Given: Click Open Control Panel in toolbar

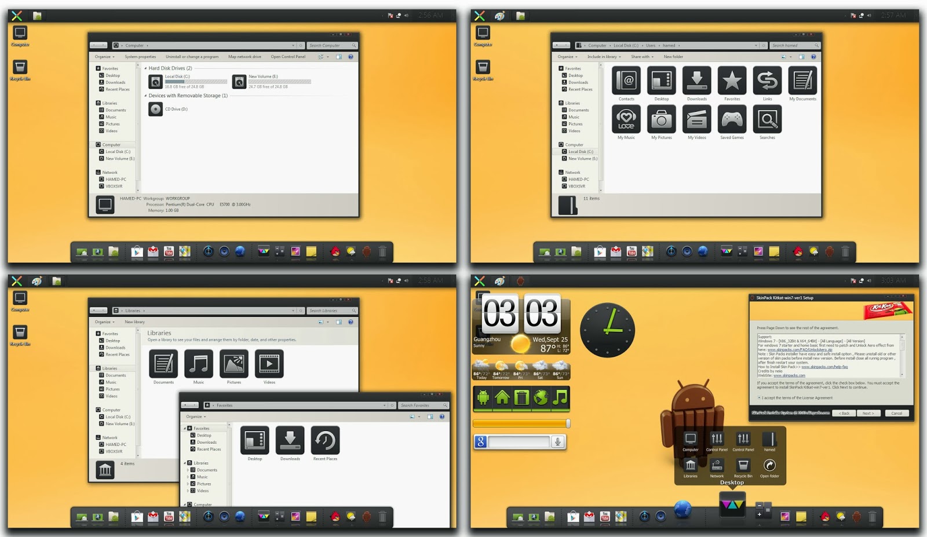Looking at the screenshot, I should [288, 57].
